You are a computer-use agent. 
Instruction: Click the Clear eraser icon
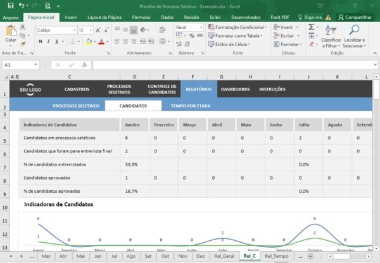click(x=312, y=44)
